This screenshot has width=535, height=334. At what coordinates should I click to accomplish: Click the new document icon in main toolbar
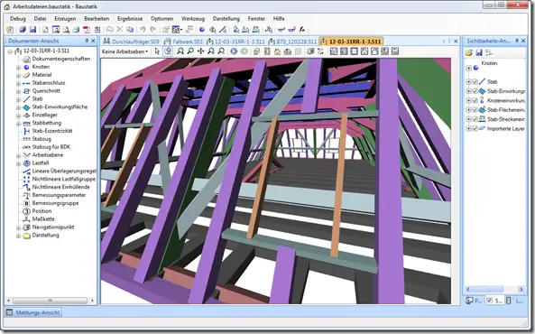tap(45, 30)
